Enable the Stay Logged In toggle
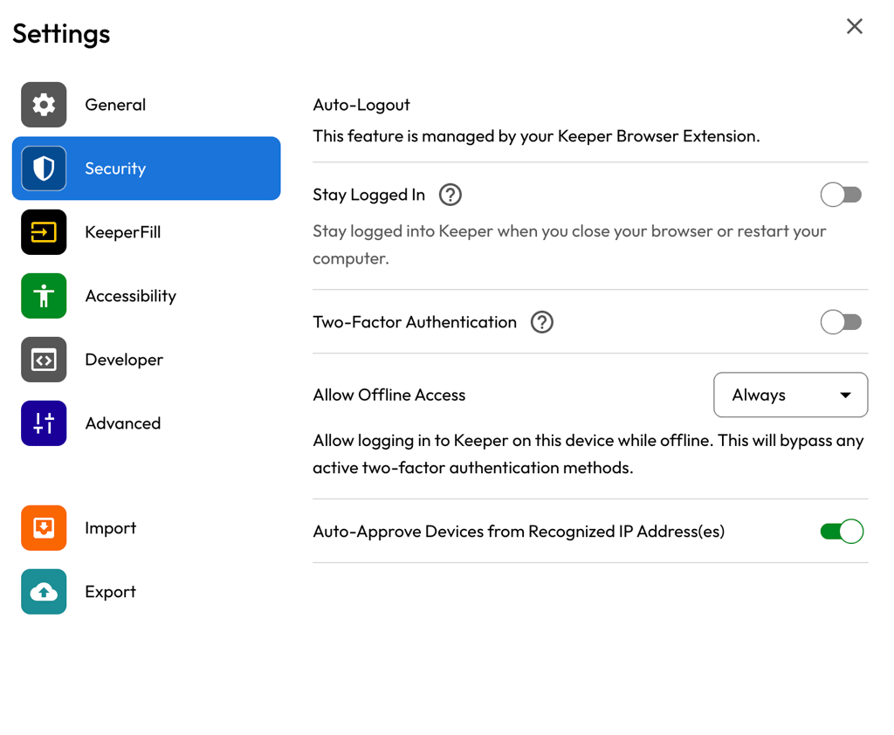 (x=842, y=195)
